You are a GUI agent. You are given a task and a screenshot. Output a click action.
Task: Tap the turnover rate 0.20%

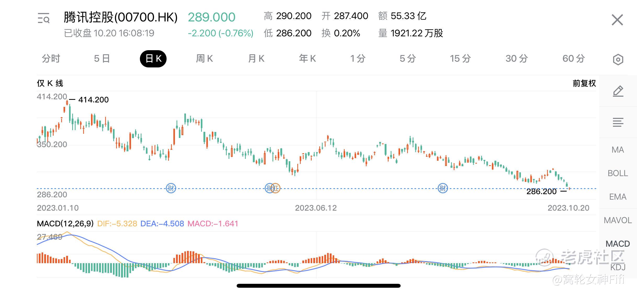tap(347, 33)
